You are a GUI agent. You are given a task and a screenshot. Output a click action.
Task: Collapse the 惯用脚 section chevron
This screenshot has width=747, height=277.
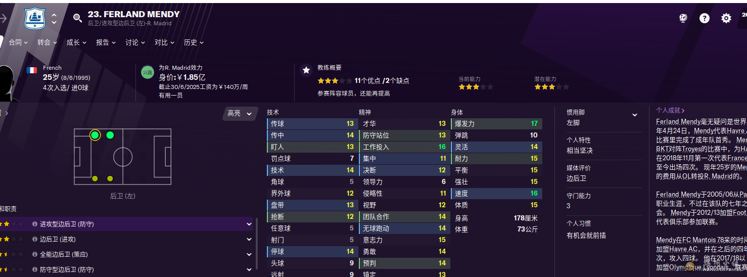pos(635,115)
